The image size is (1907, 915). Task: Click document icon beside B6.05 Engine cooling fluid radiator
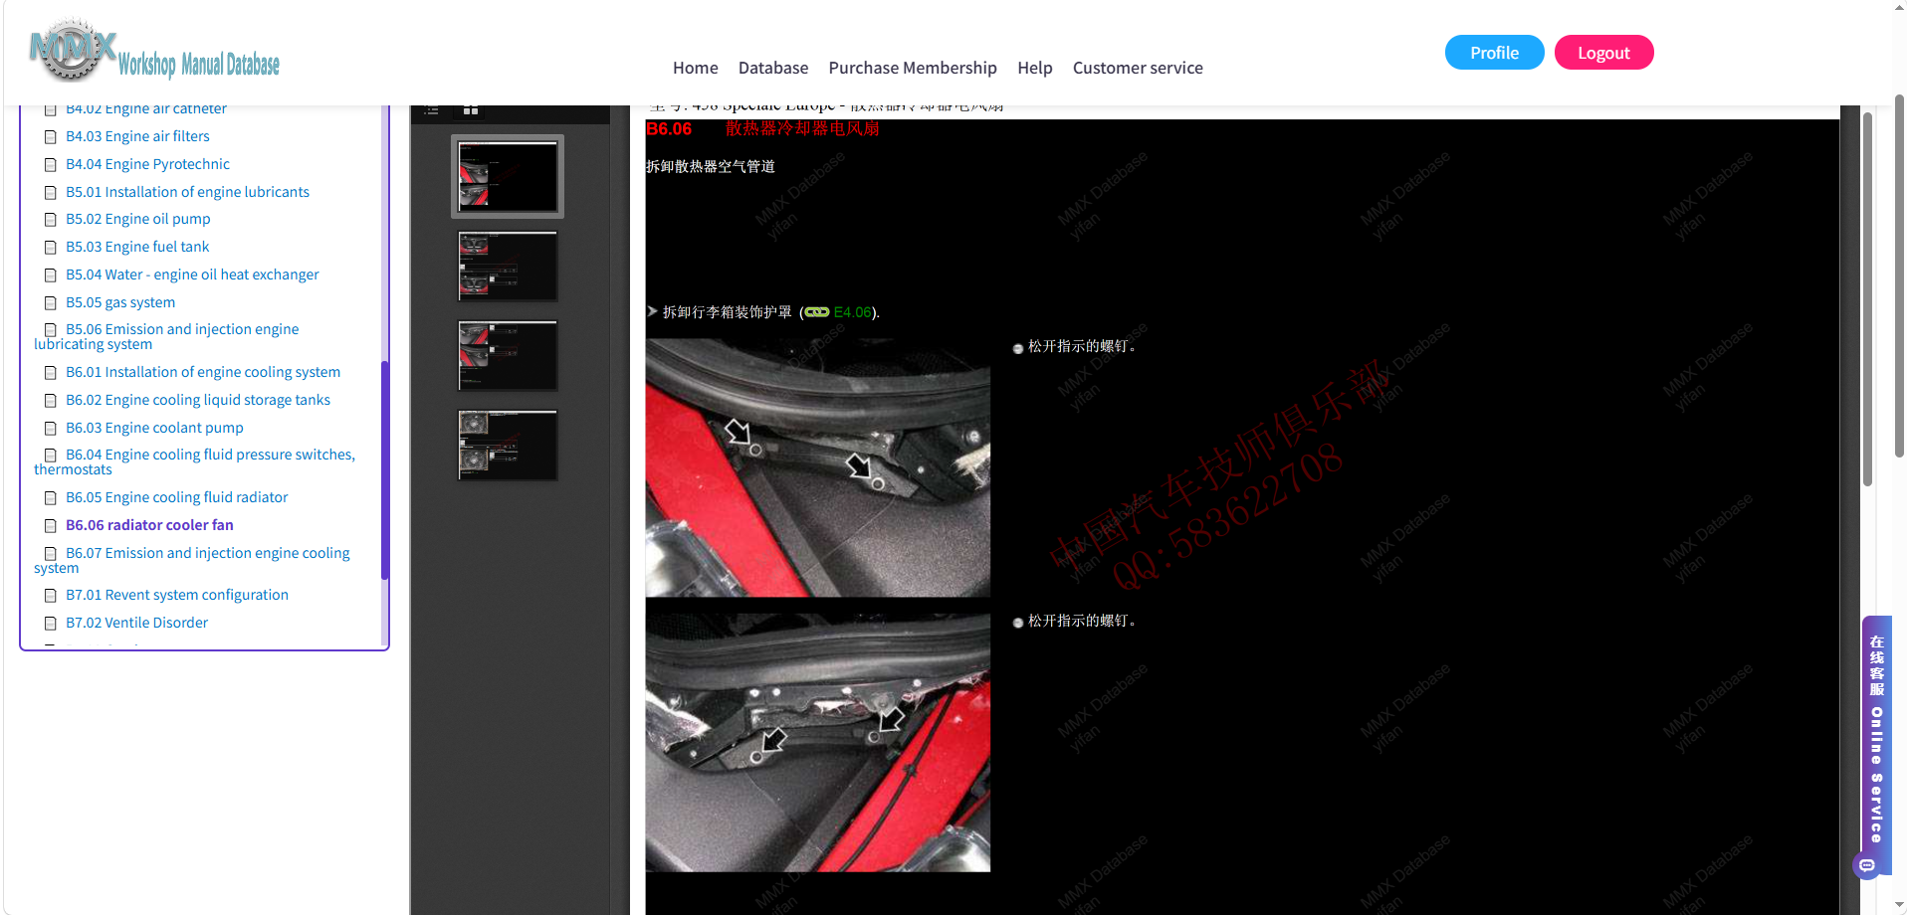pos(50,498)
